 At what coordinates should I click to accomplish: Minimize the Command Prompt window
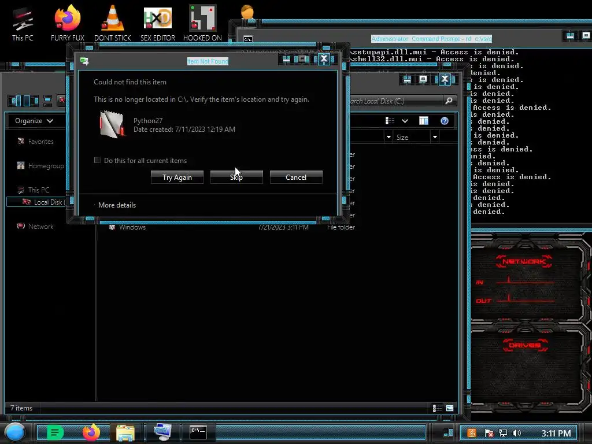pyautogui.click(x=570, y=36)
